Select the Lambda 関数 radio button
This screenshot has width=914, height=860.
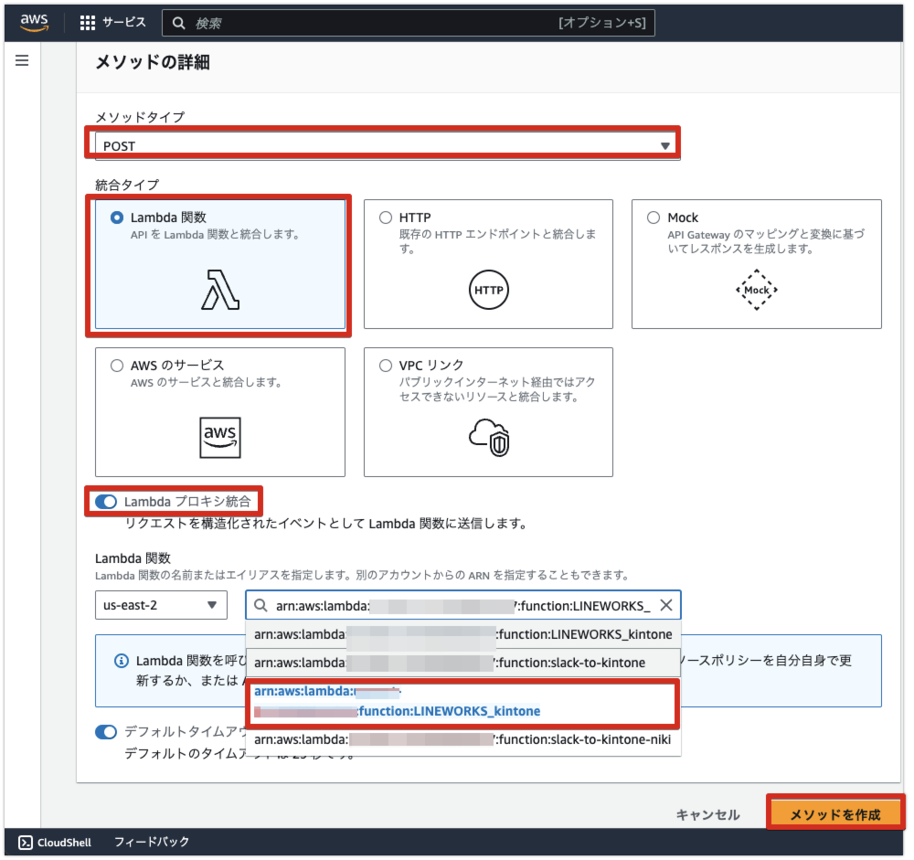pyautogui.click(x=116, y=218)
